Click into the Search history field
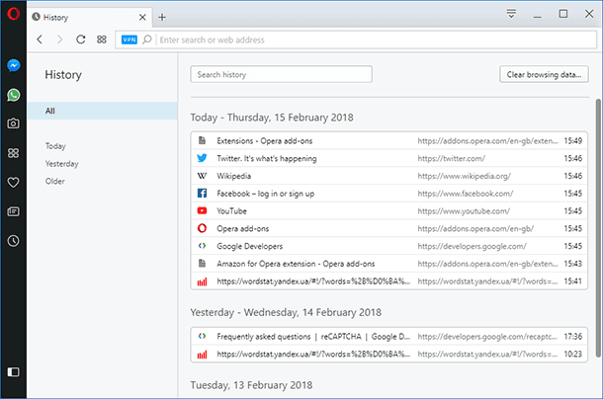 [x=281, y=74]
